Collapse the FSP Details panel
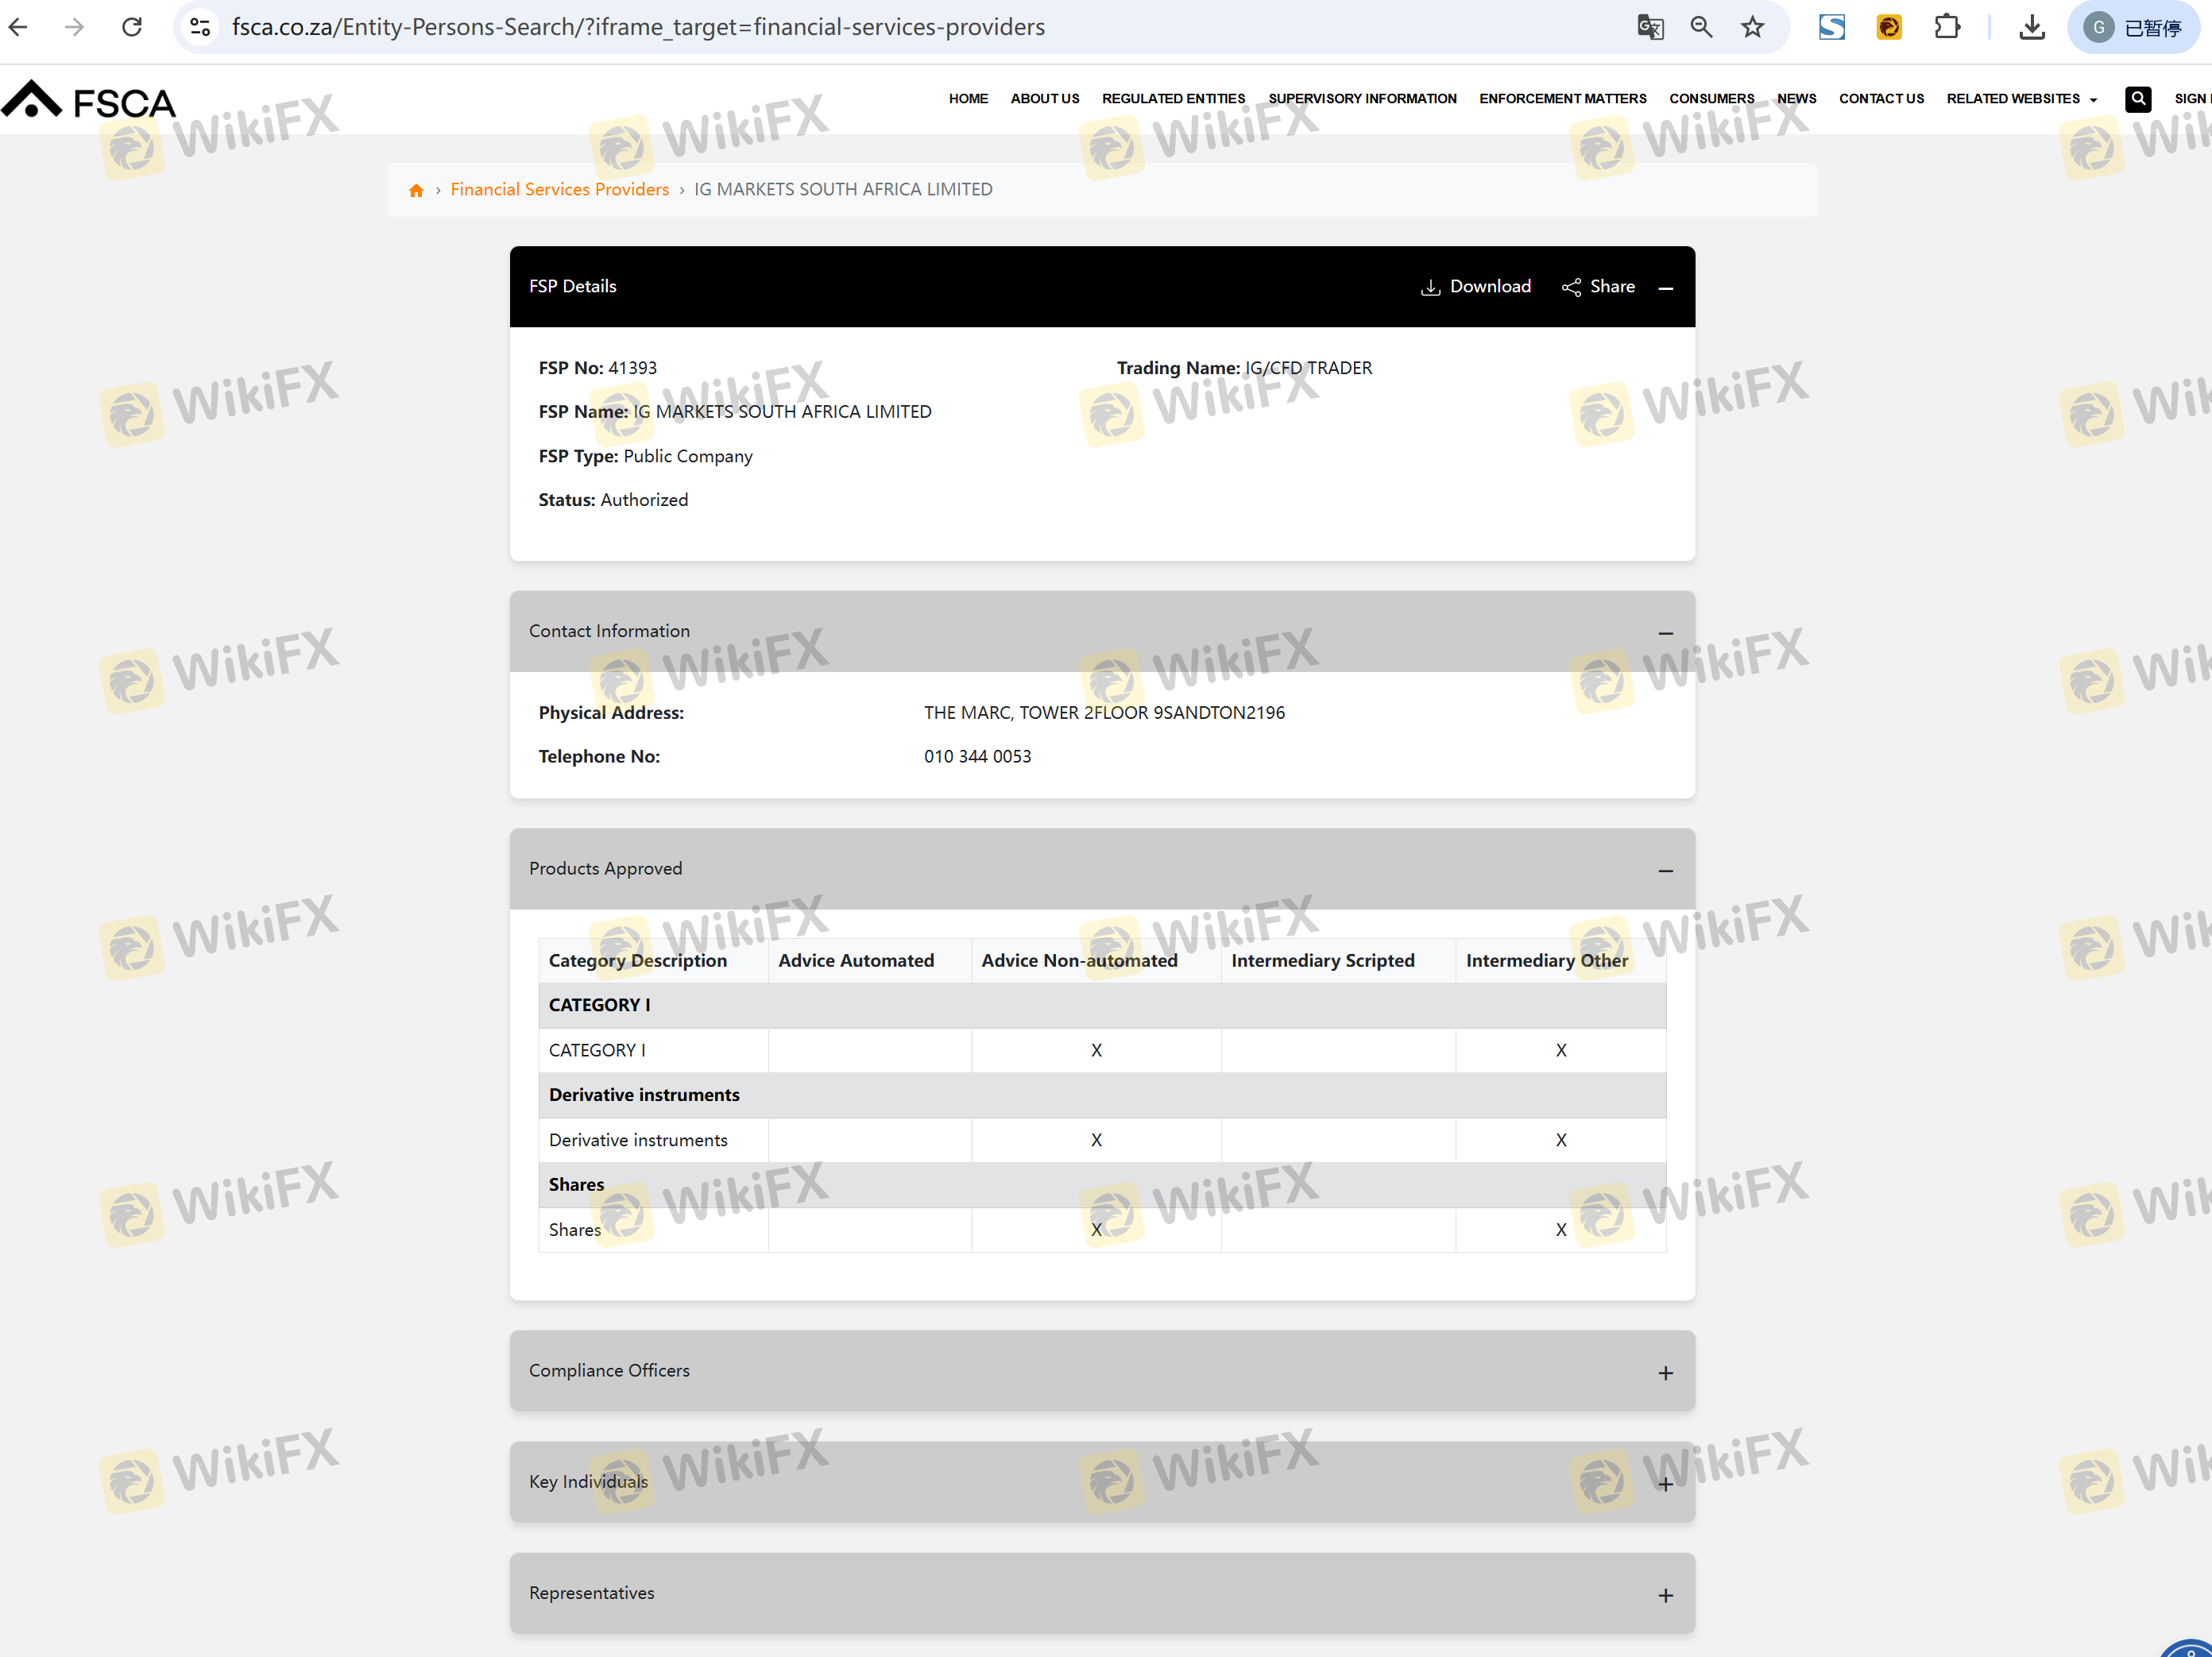 1665,288
